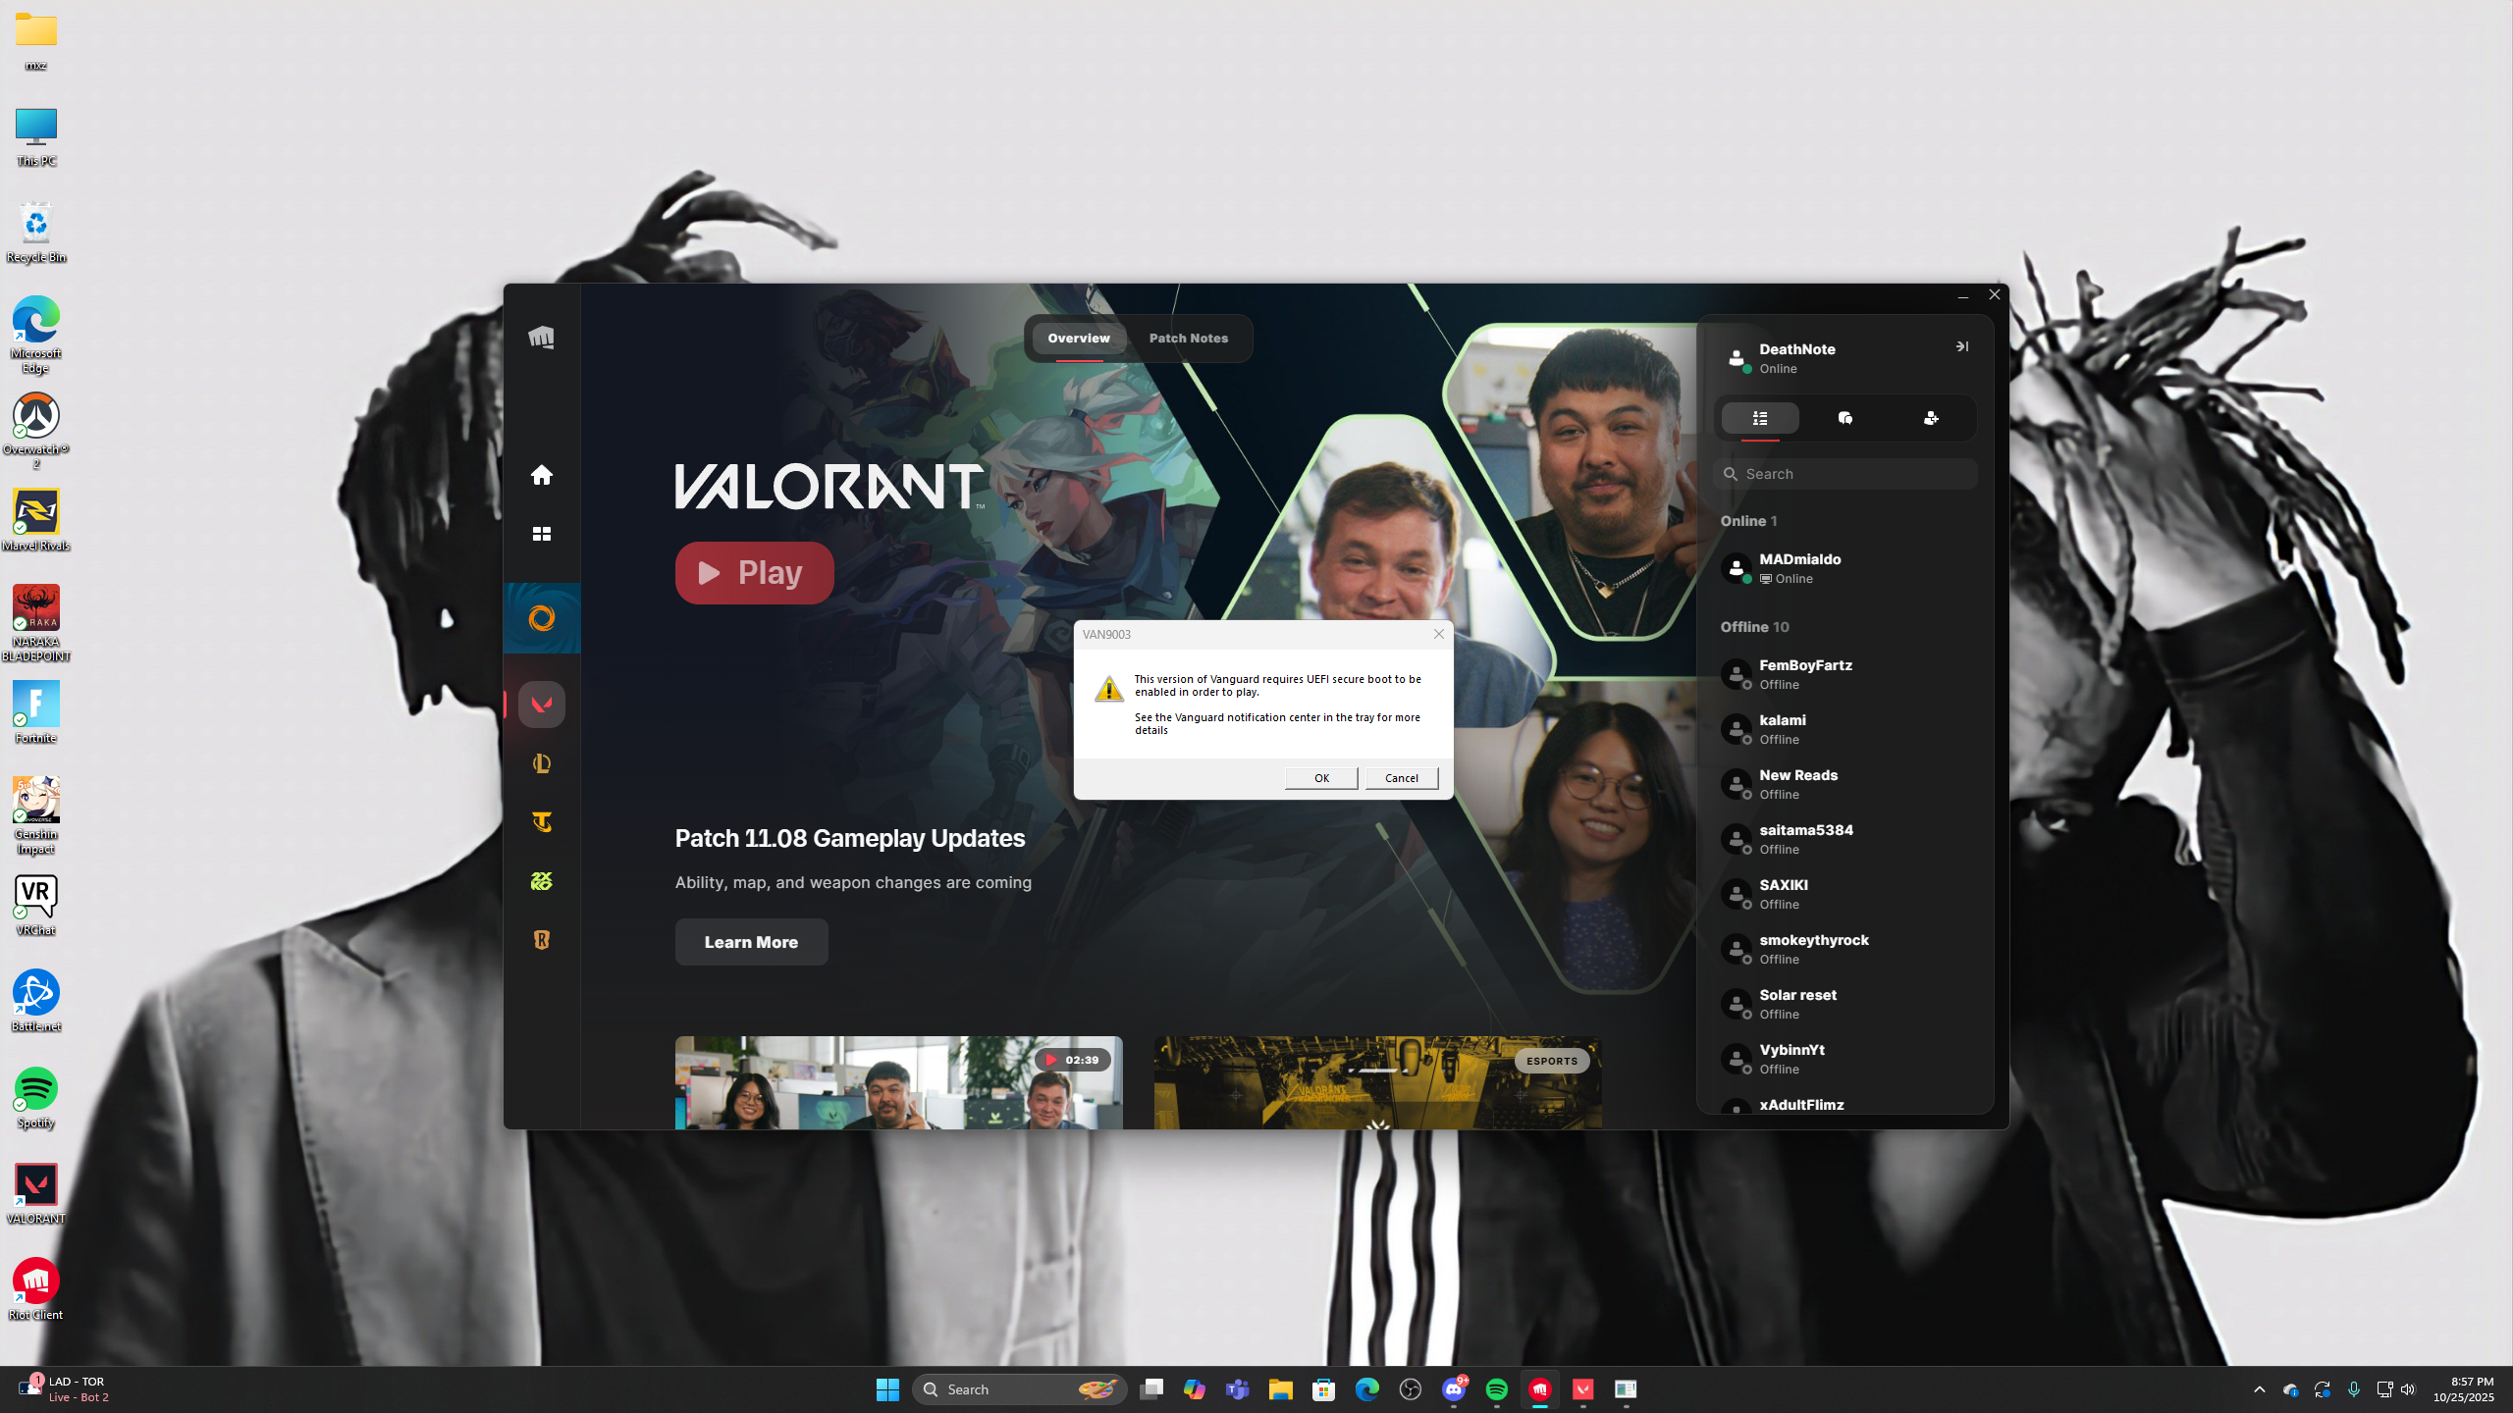Select the Overview tab
This screenshot has width=2513, height=1413.
[1078, 339]
